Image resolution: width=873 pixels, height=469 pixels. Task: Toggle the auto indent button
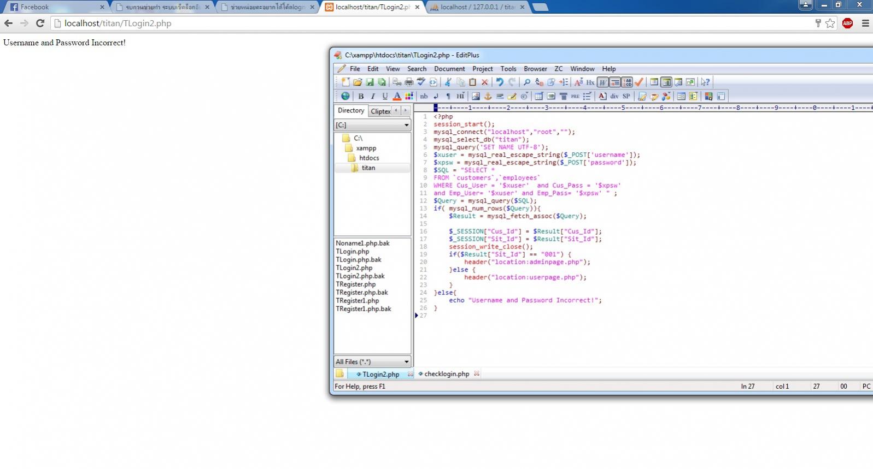point(614,82)
